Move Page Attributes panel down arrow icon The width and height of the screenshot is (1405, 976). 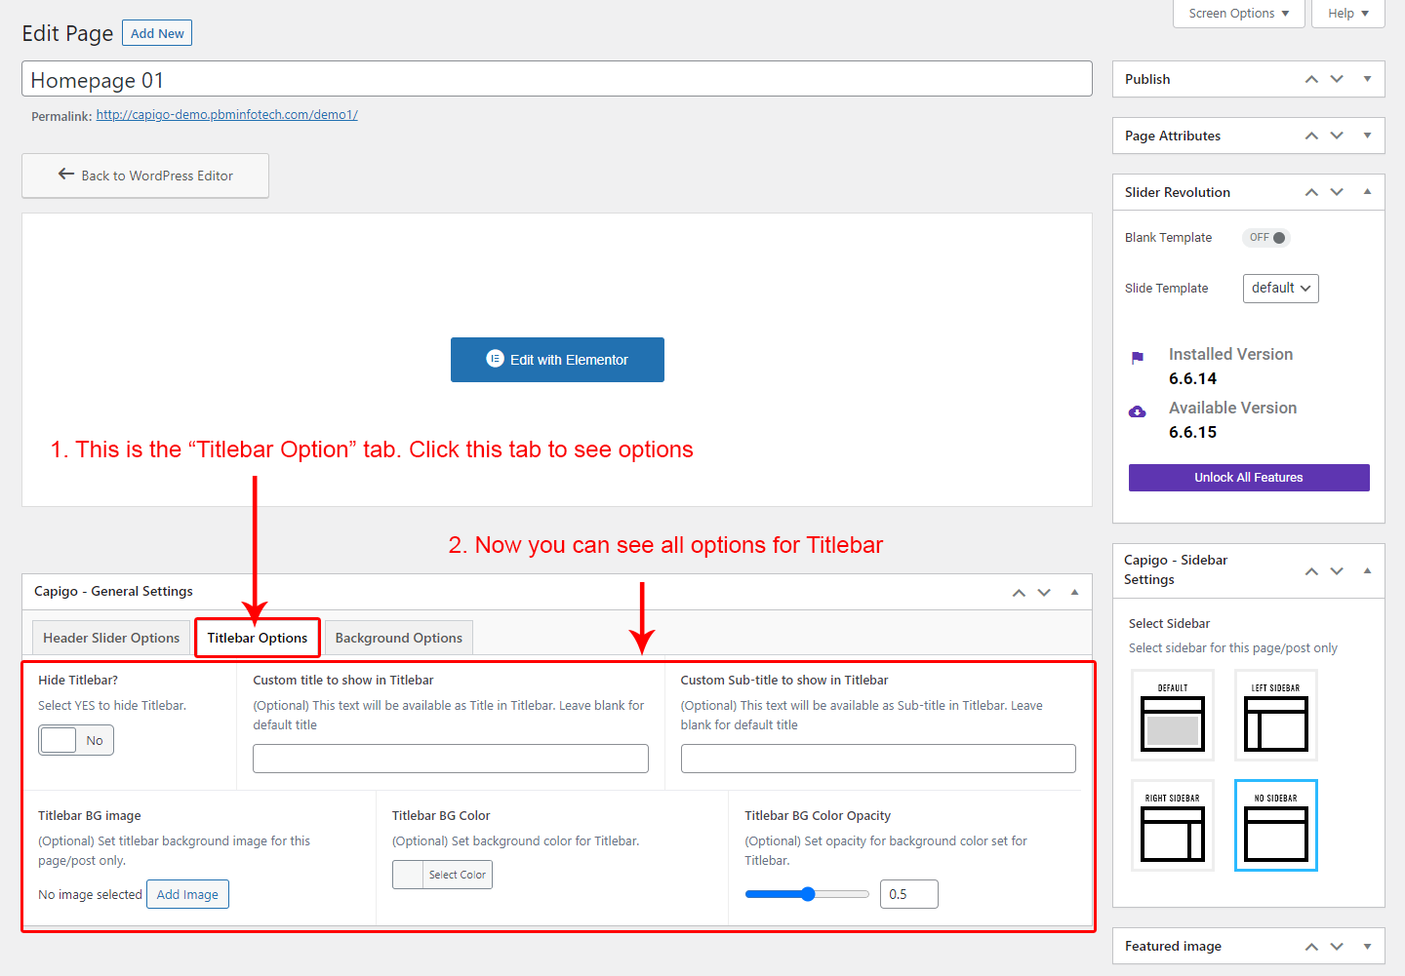pos(1337,136)
